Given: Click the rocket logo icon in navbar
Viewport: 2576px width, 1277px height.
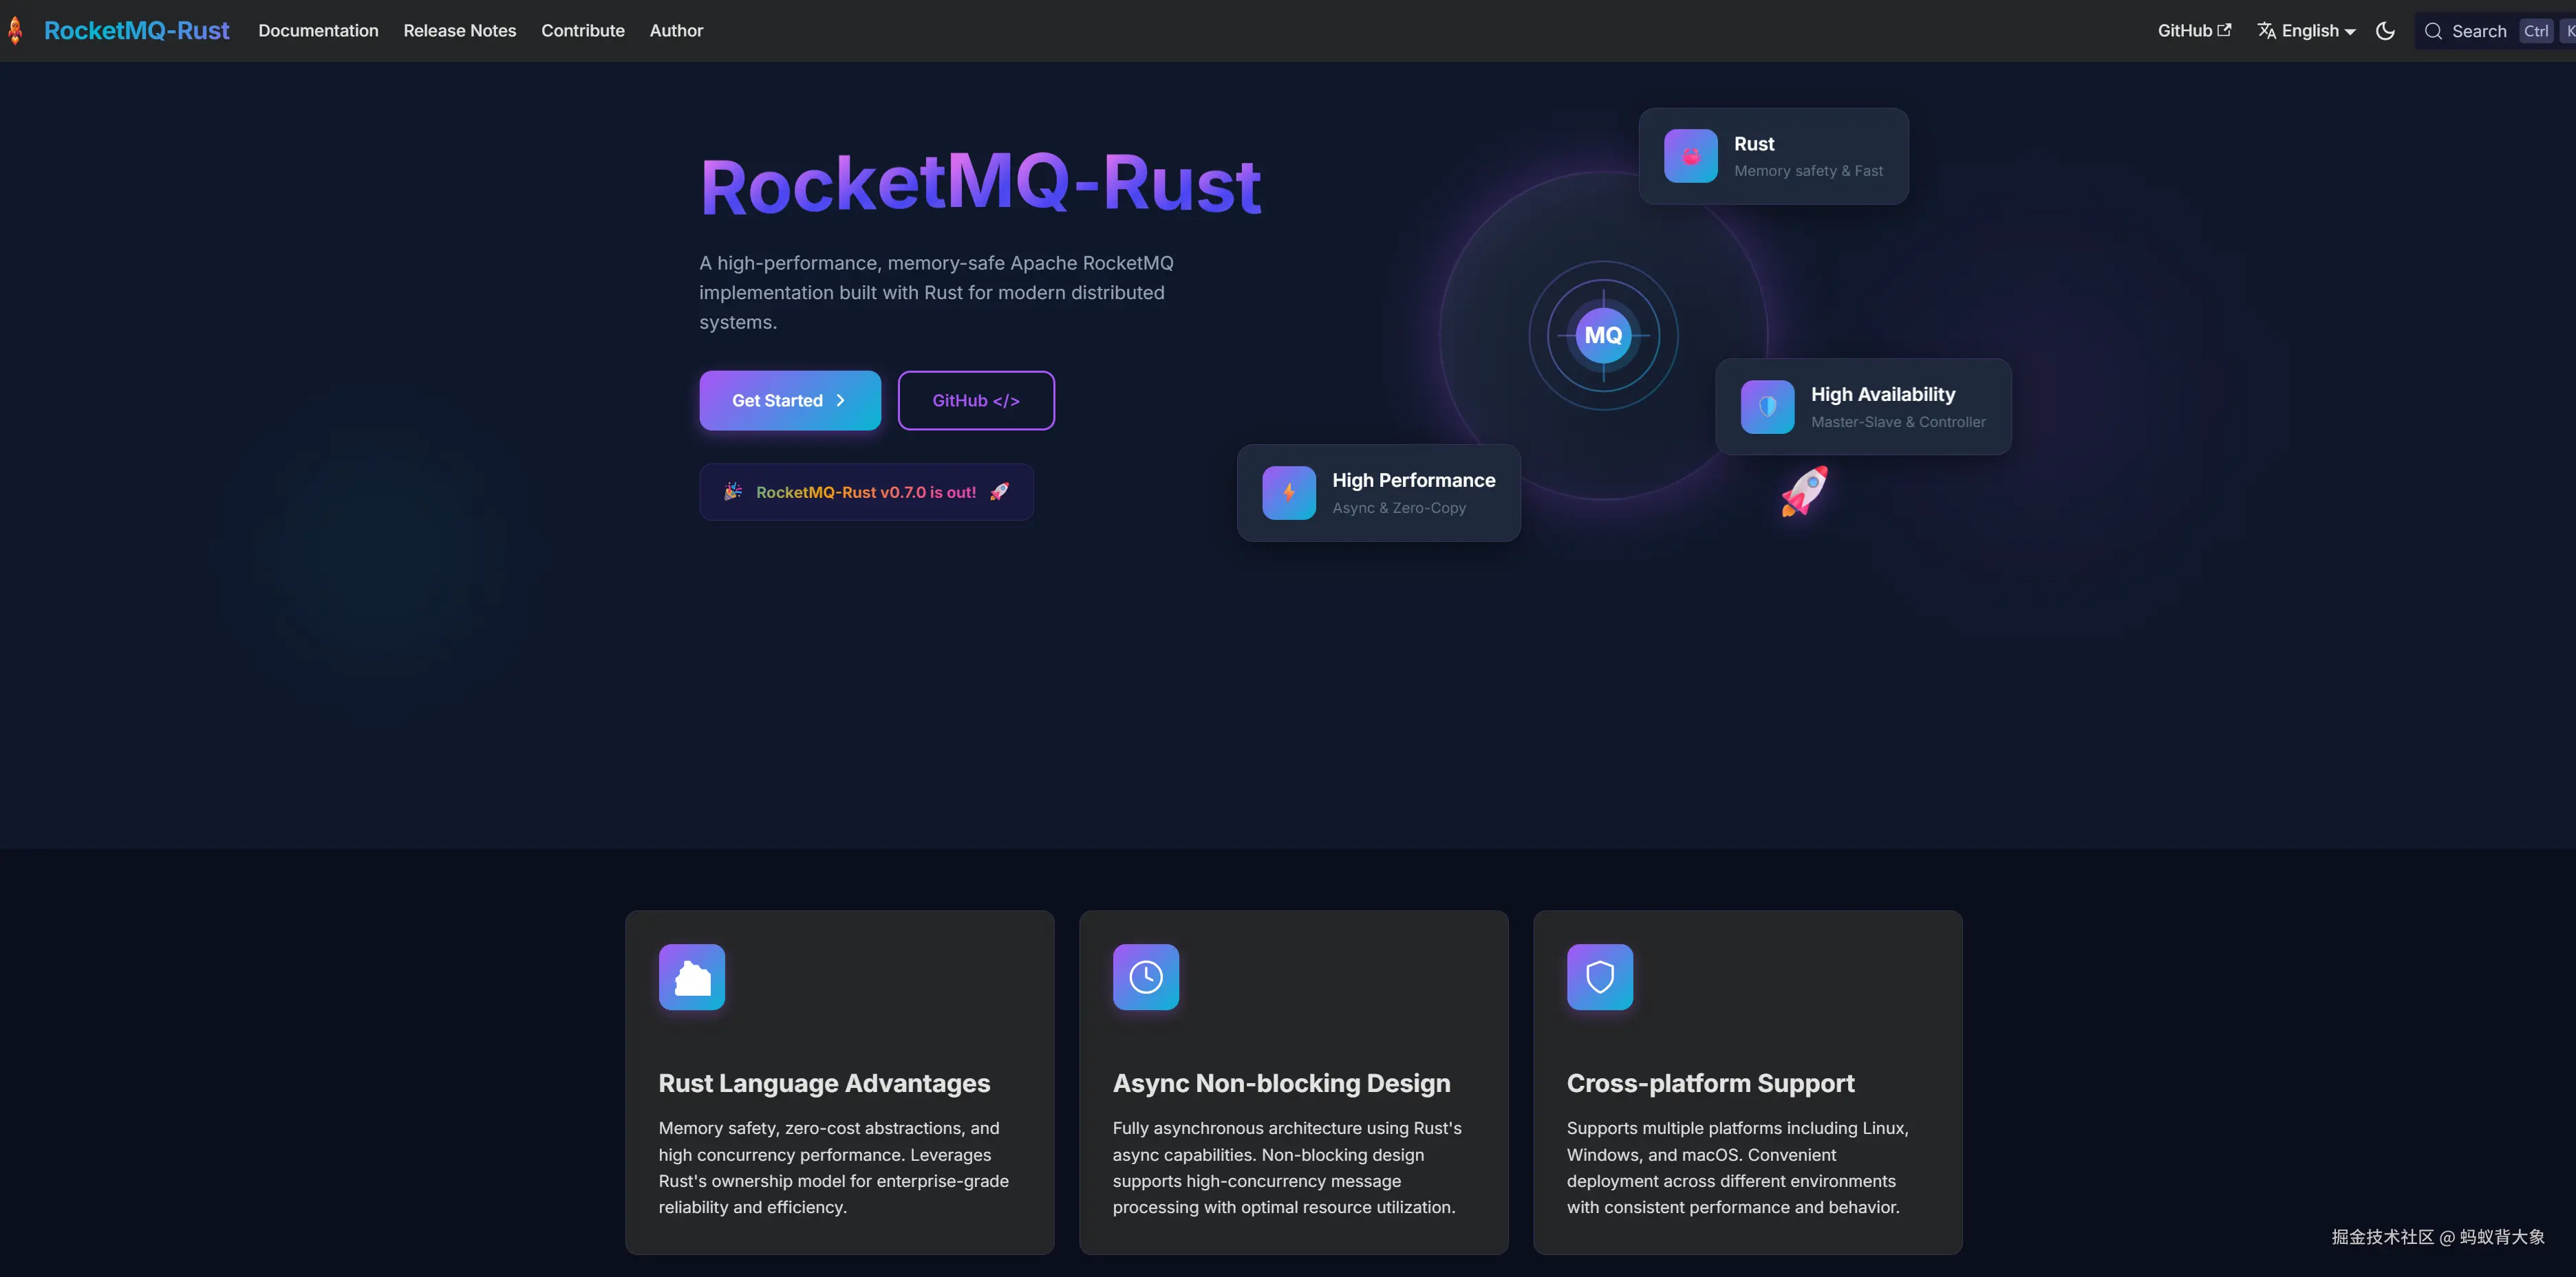Looking at the screenshot, I should [15, 30].
